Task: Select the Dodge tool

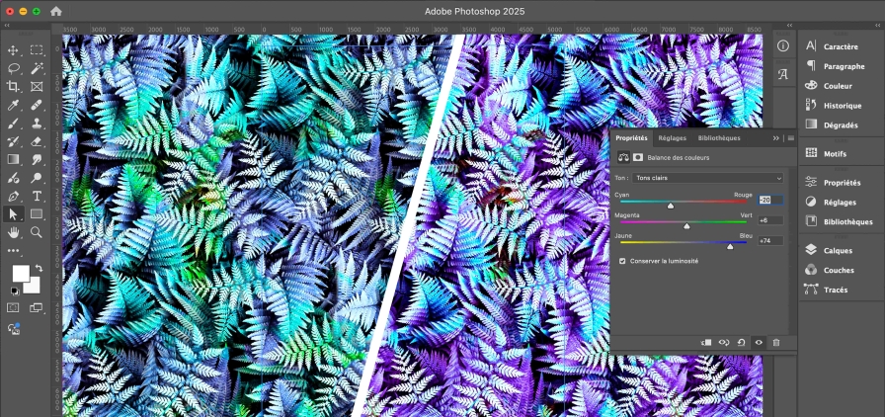Action: click(37, 178)
